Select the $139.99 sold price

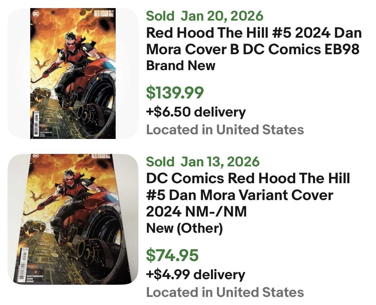[175, 93]
